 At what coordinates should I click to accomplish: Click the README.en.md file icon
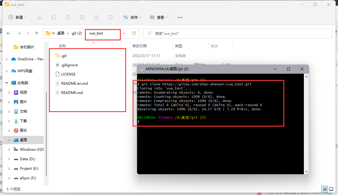point(57,83)
